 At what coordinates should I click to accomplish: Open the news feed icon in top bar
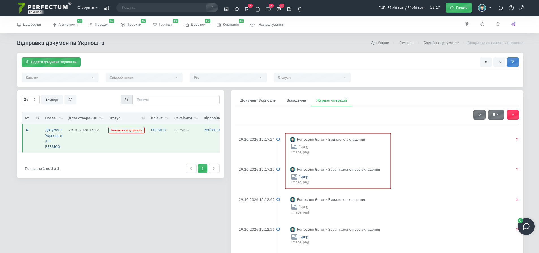tap(226, 9)
